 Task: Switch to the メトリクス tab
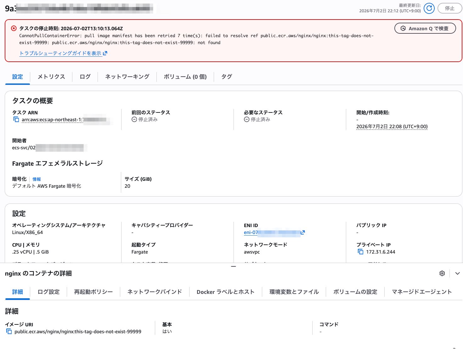coord(51,77)
